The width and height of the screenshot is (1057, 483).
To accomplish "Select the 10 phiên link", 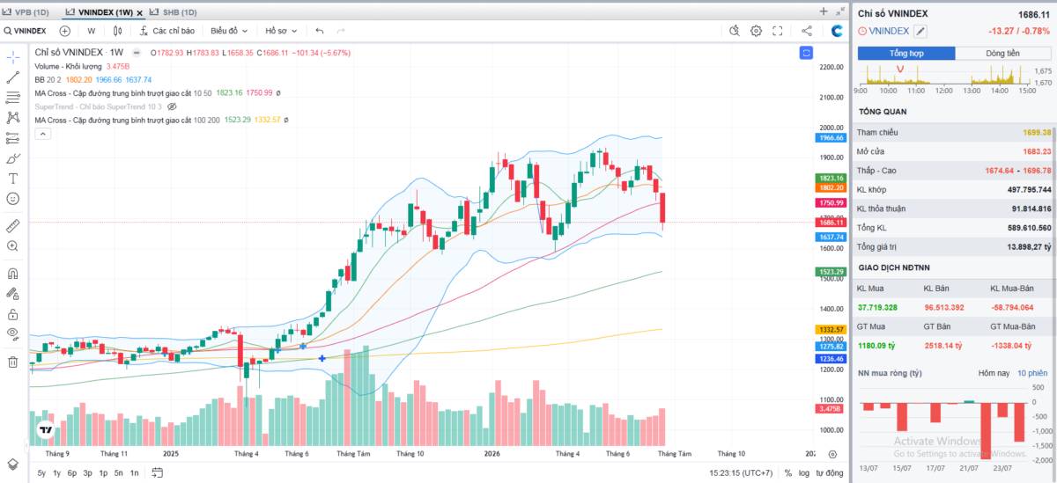I will (x=1031, y=373).
